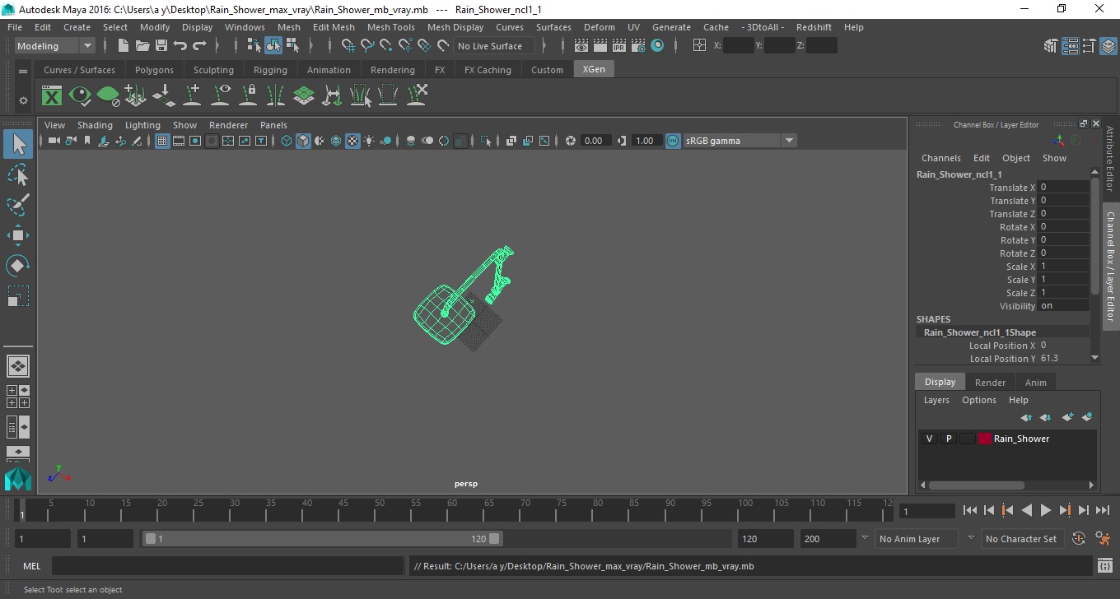Open the Render Settings clapperboard gear icon
The image size is (1120, 599).
click(x=638, y=46)
